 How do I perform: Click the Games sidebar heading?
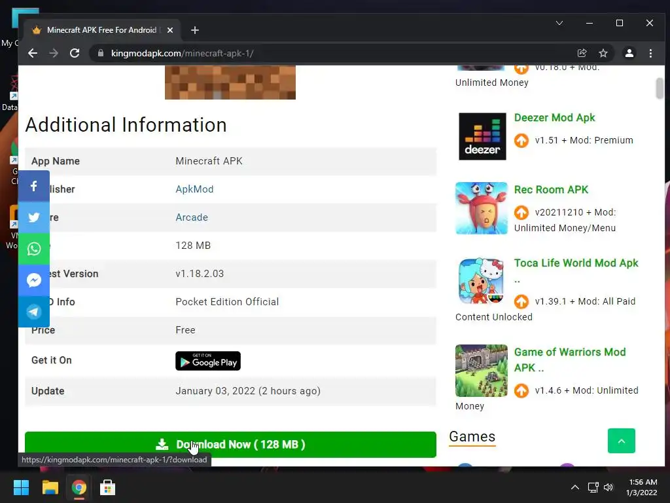click(472, 436)
